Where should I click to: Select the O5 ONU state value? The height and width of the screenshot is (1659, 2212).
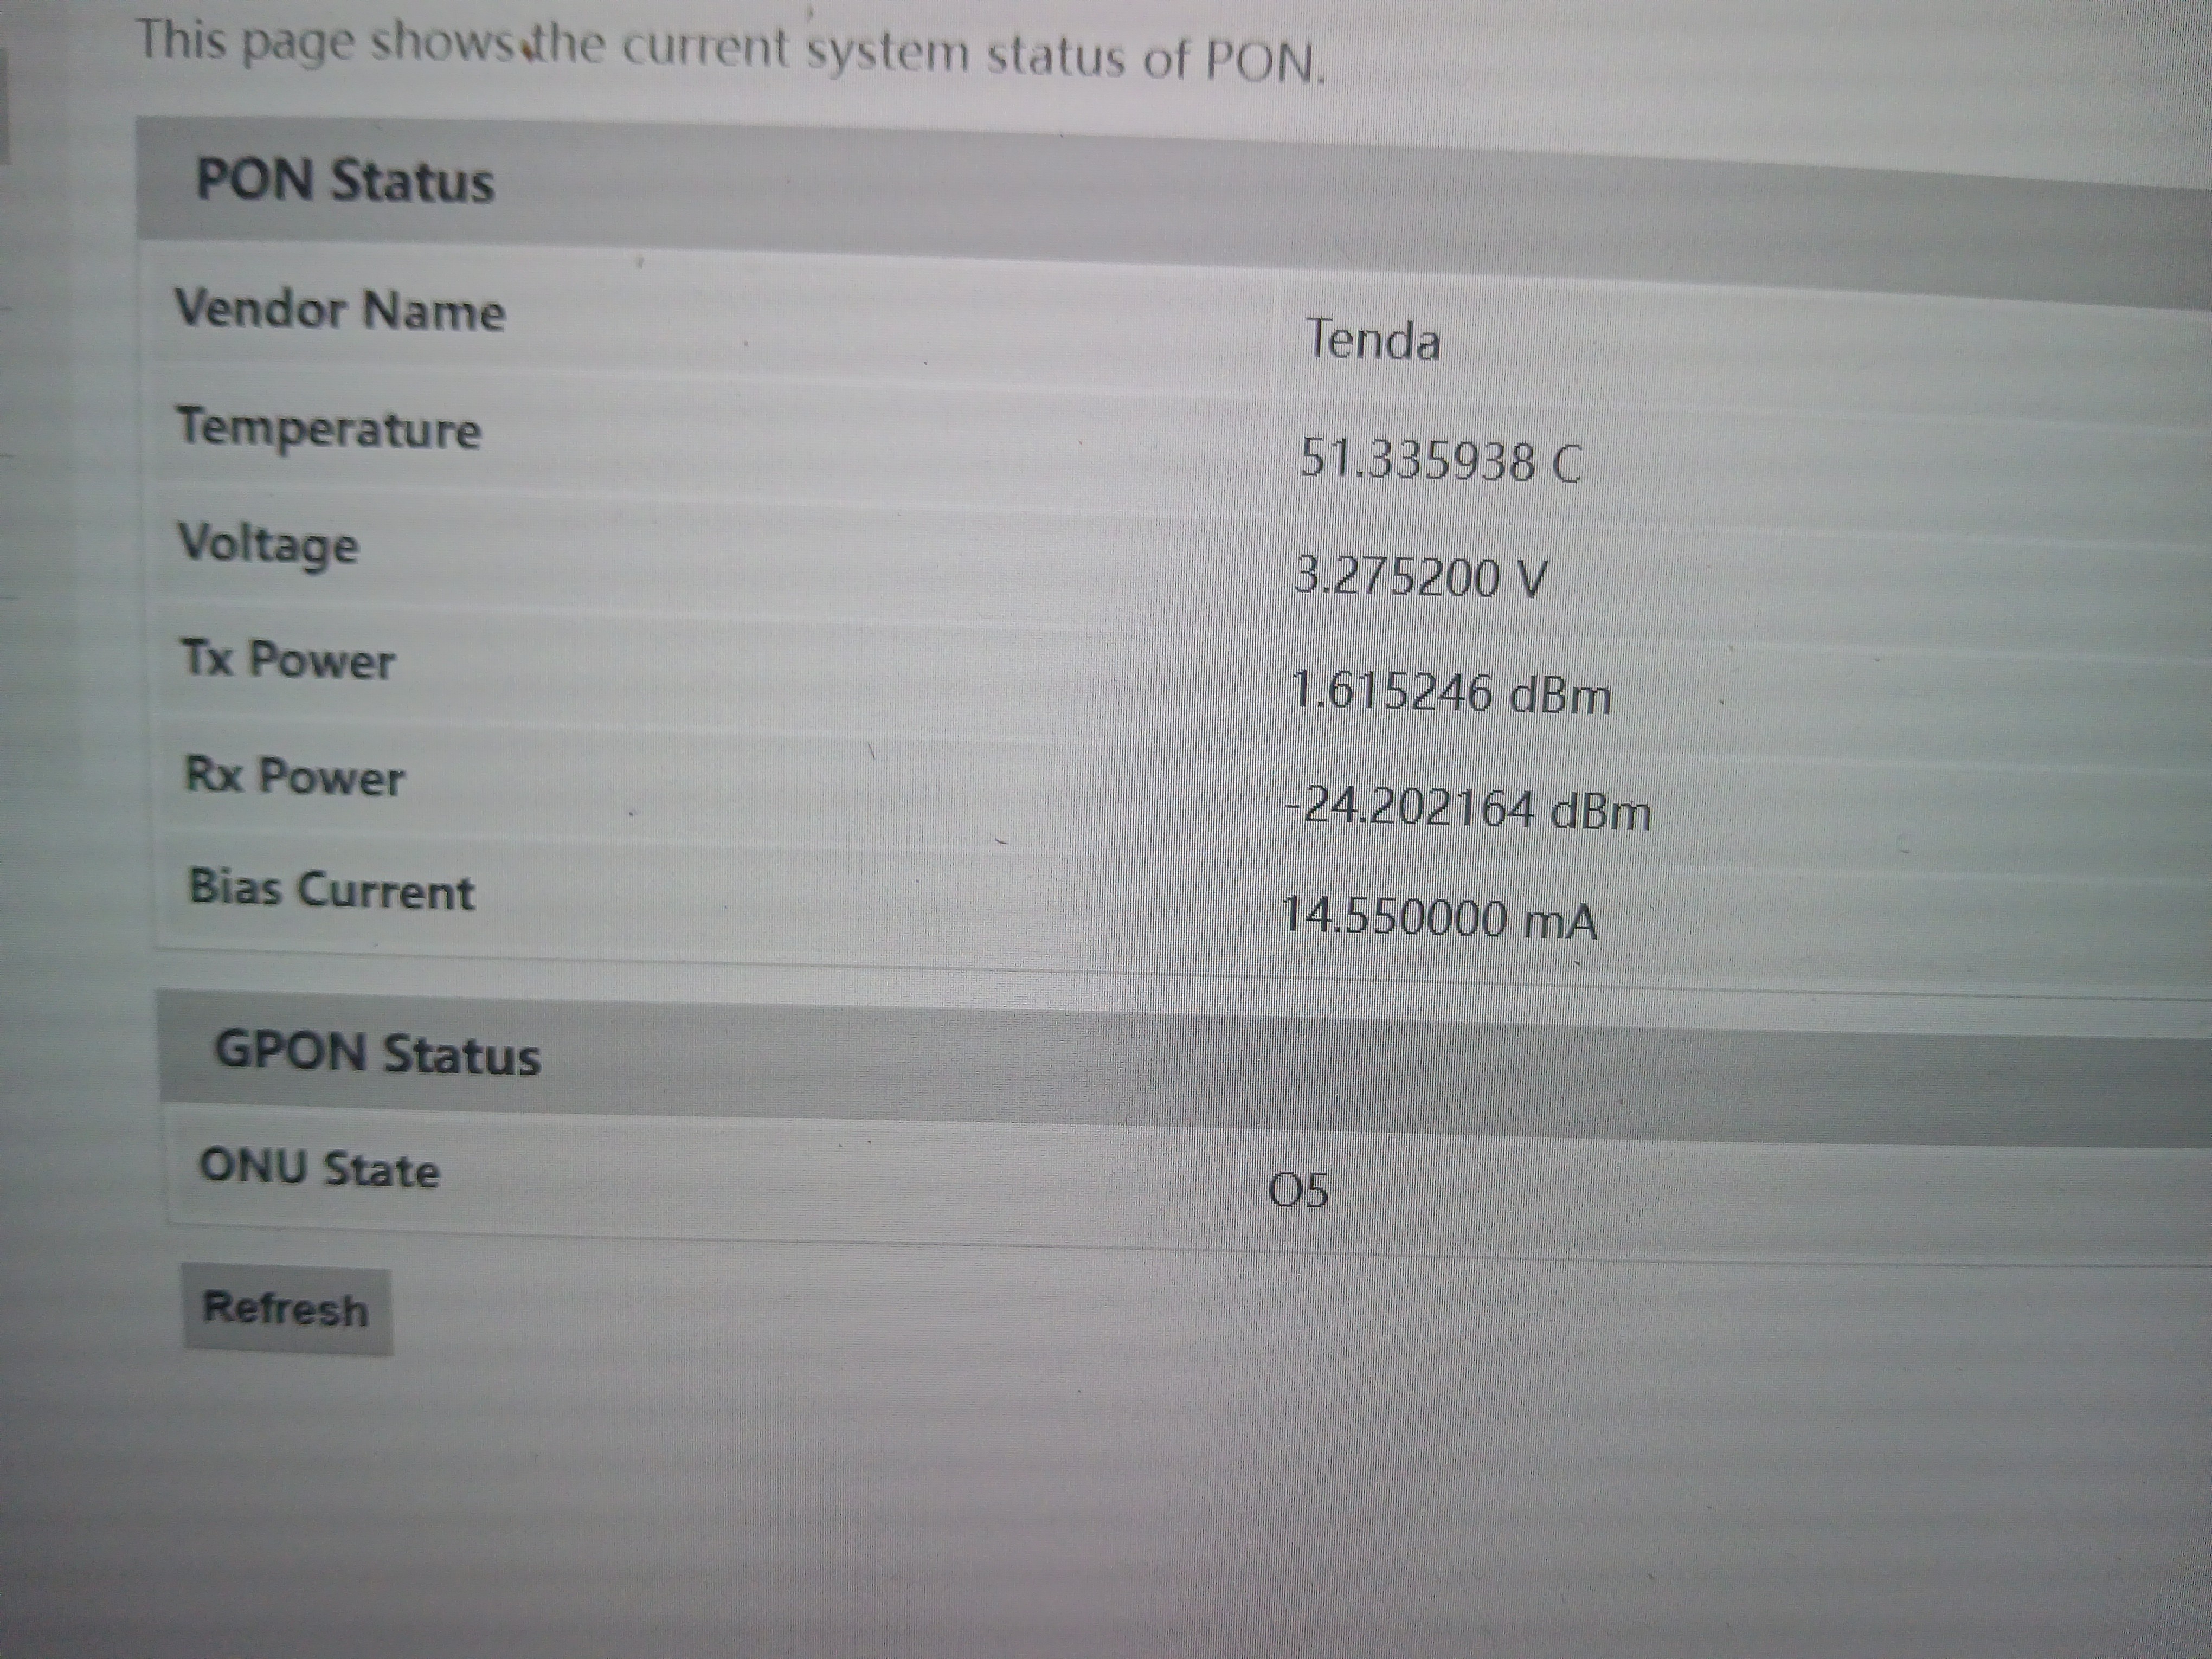tap(1298, 1192)
